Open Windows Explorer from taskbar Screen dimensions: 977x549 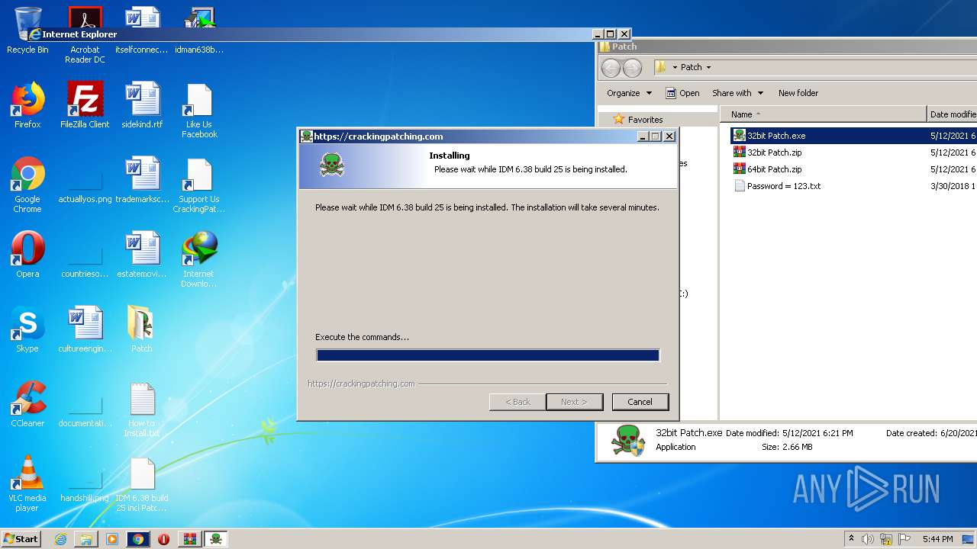pyautogui.click(x=86, y=539)
